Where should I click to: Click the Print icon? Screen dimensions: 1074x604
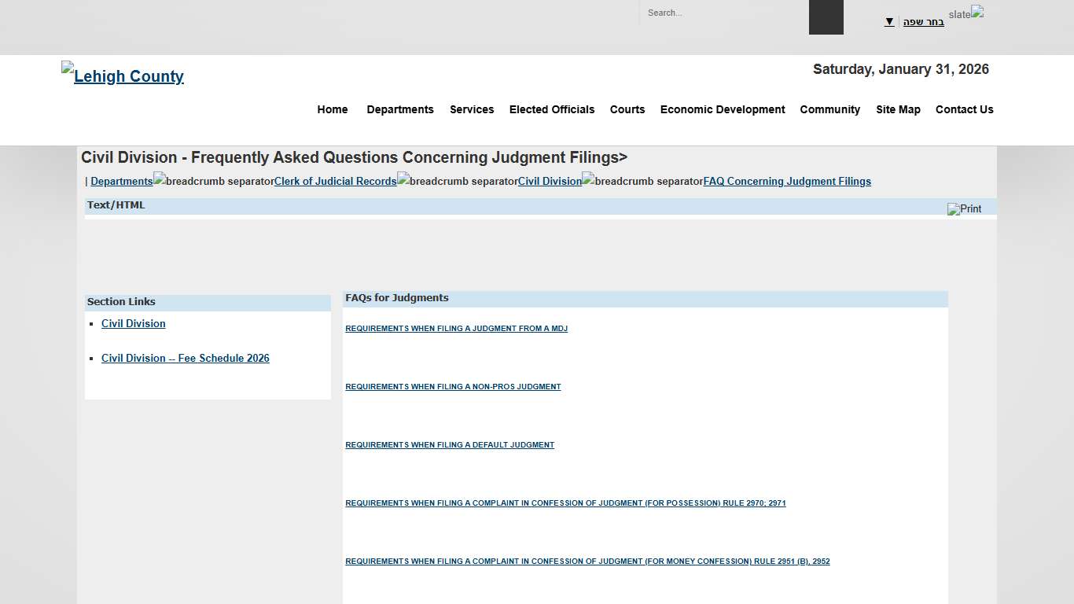[965, 209]
